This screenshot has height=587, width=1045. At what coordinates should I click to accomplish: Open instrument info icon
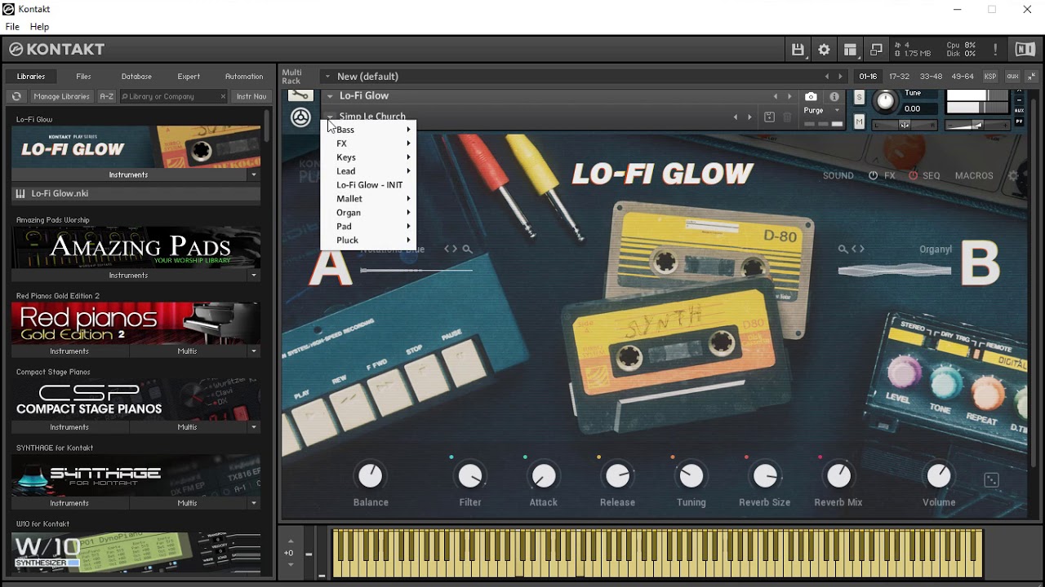[834, 96]
